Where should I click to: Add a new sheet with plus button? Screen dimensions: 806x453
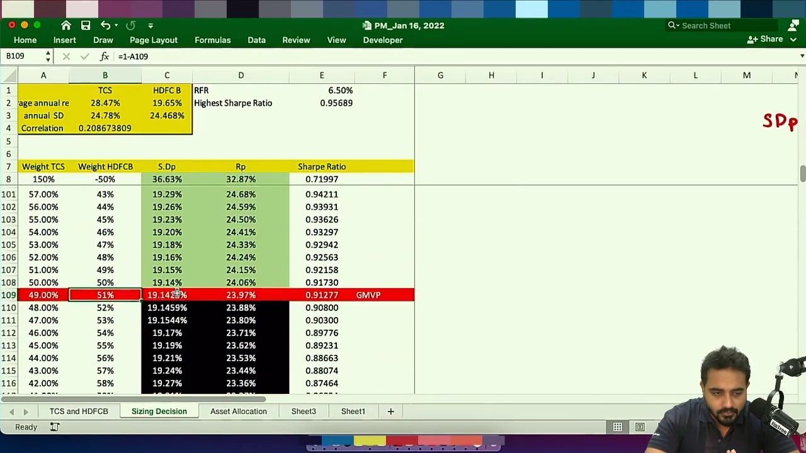390,411
